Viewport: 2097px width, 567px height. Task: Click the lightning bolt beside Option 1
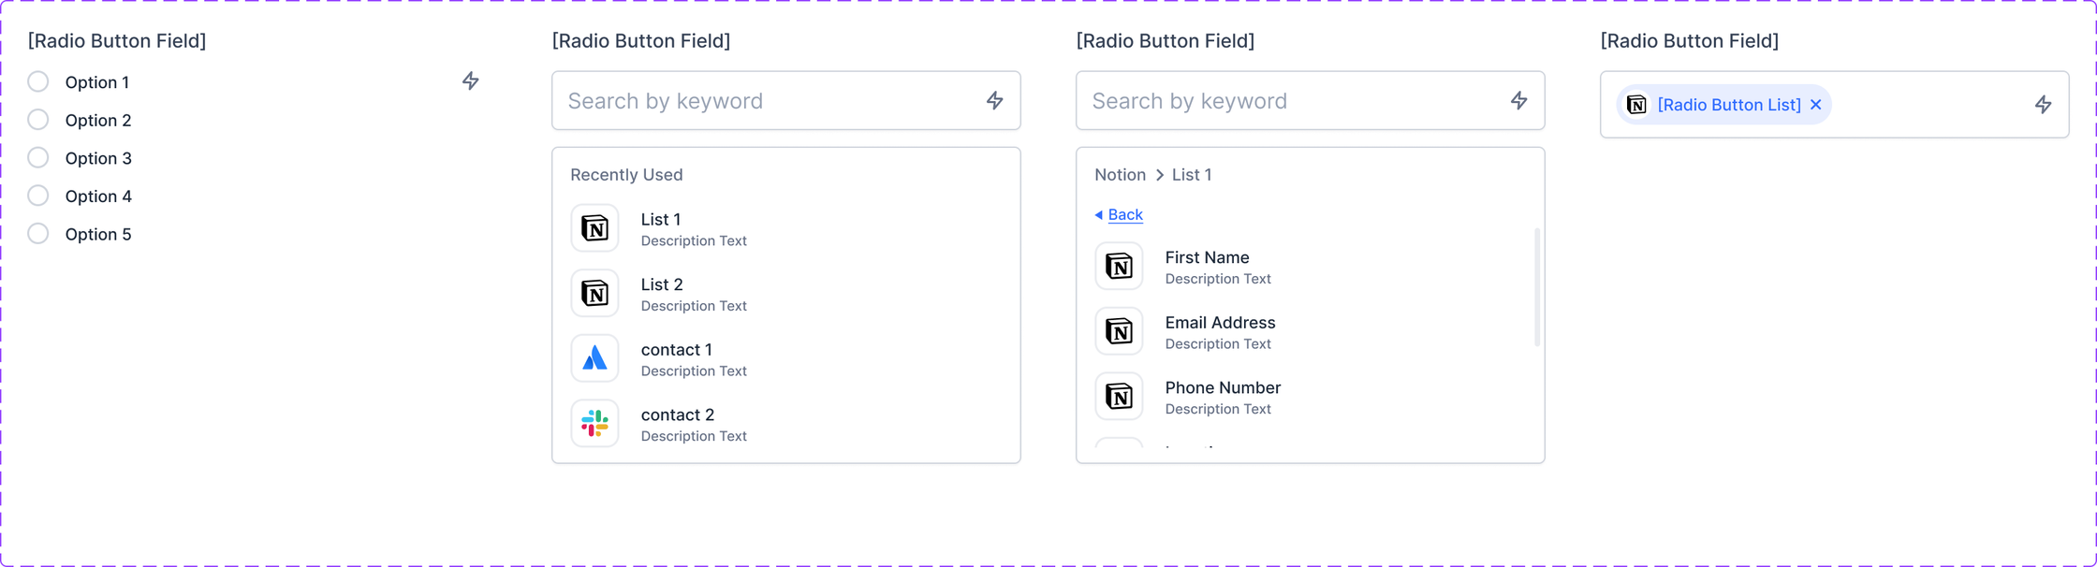[471, 81]
